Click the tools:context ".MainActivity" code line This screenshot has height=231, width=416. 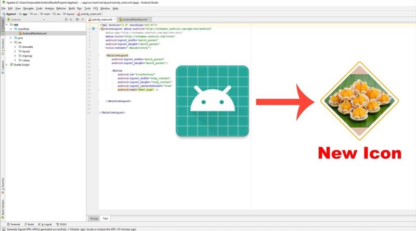pyautogui.click(x=128, y=48)
